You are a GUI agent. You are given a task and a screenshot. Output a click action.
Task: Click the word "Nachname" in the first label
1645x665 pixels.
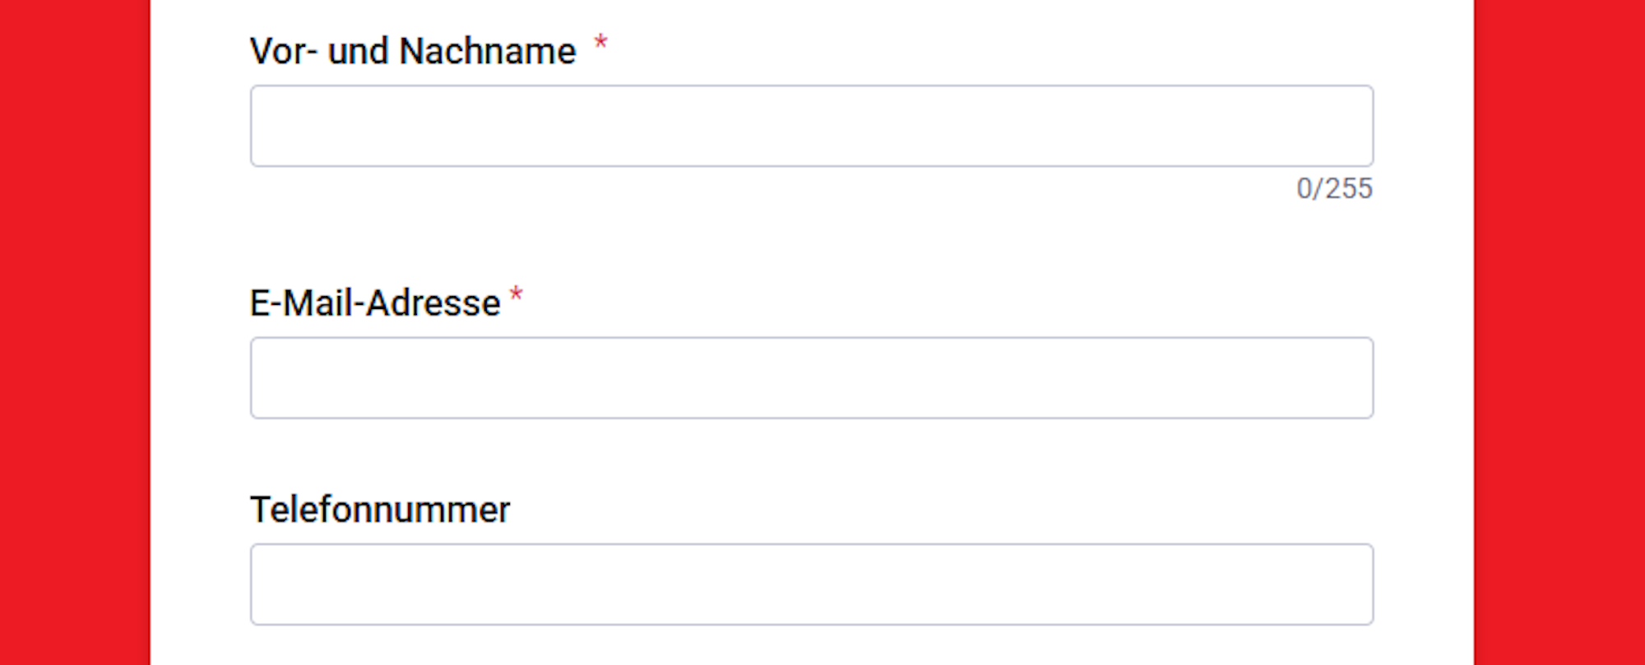488,51
